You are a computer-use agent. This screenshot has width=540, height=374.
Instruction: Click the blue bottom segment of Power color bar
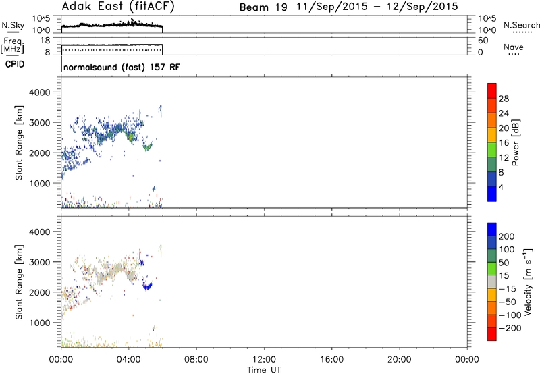(492, 194)
